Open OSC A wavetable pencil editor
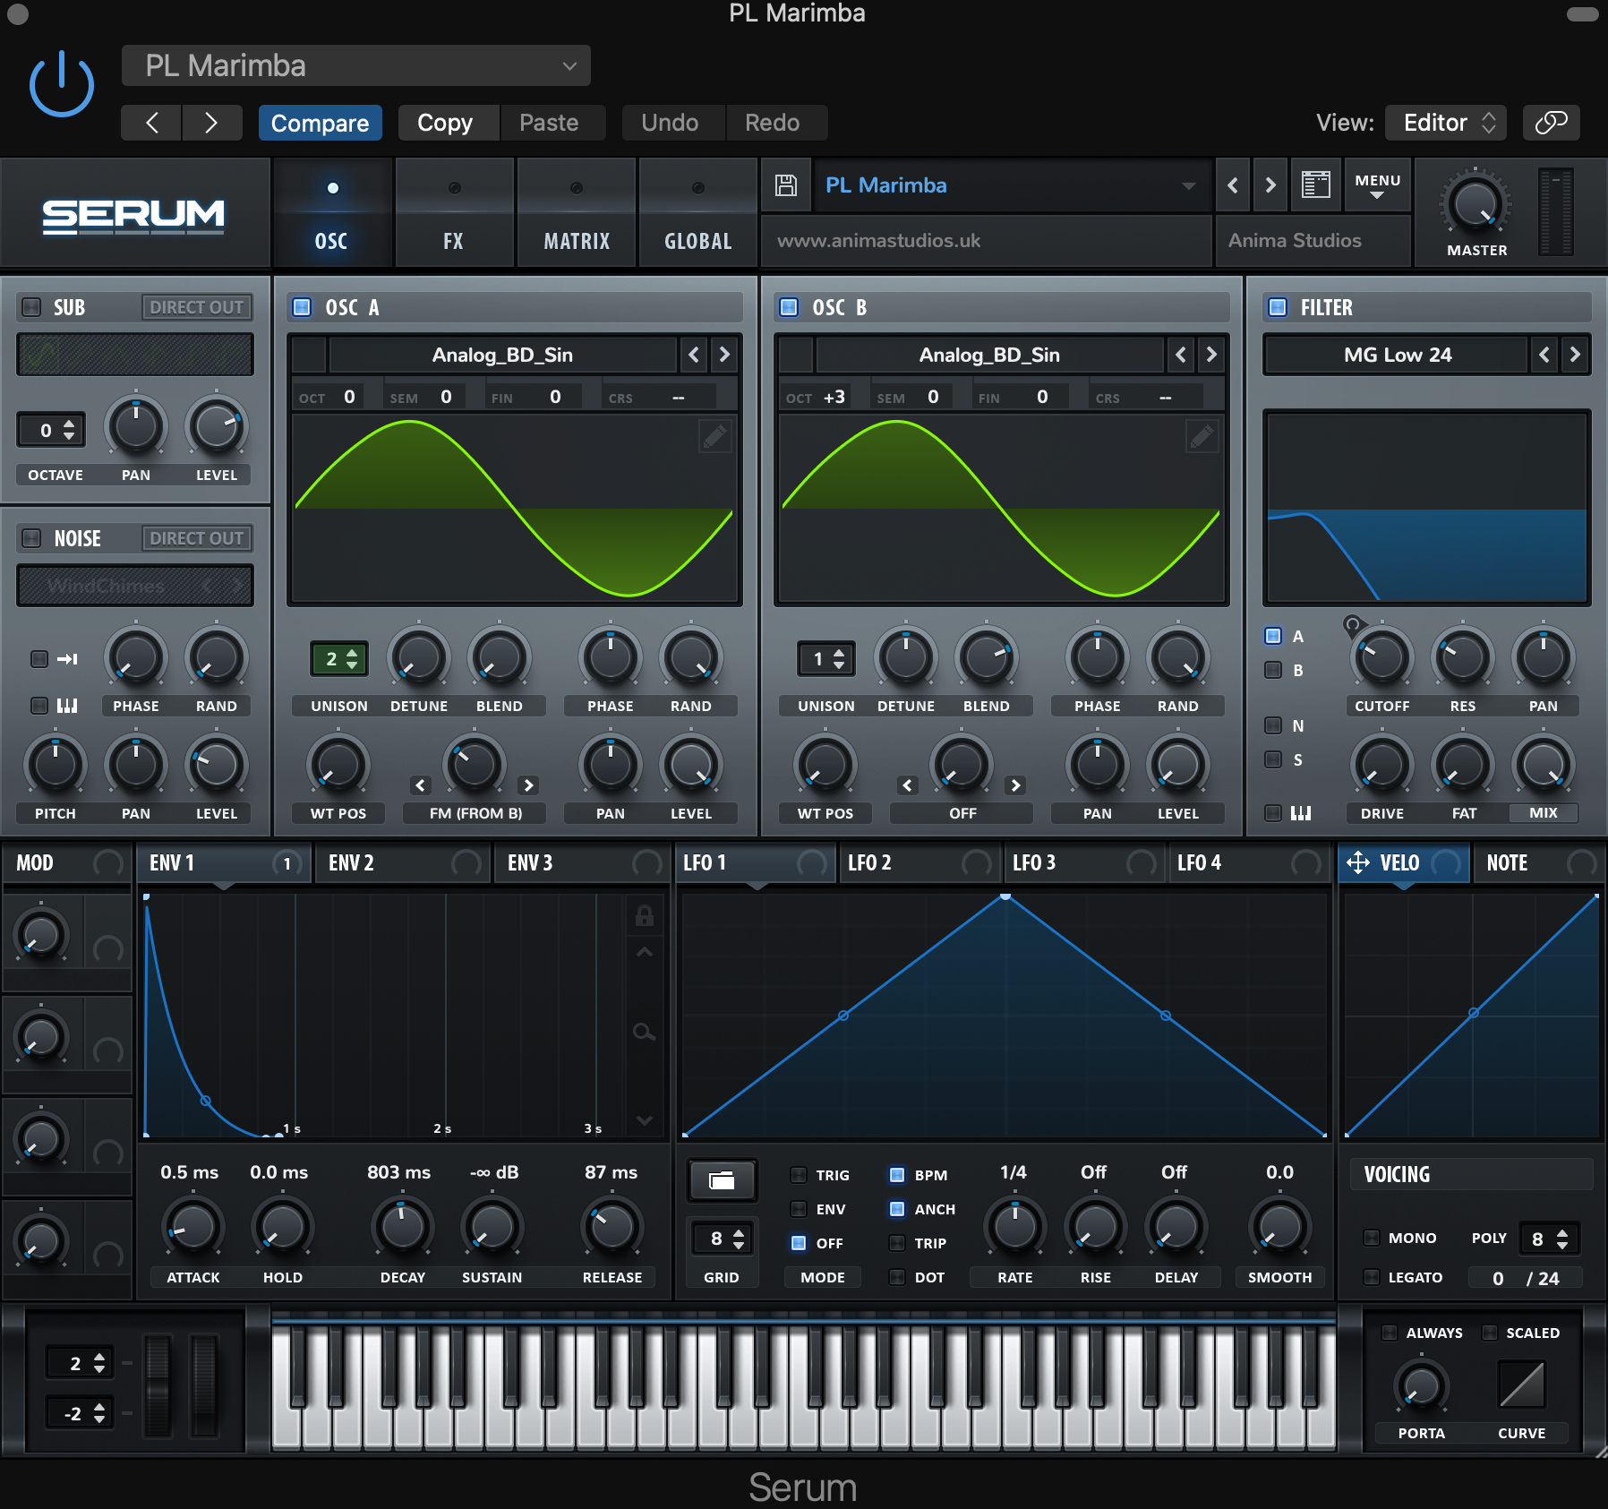 [714, 437]
